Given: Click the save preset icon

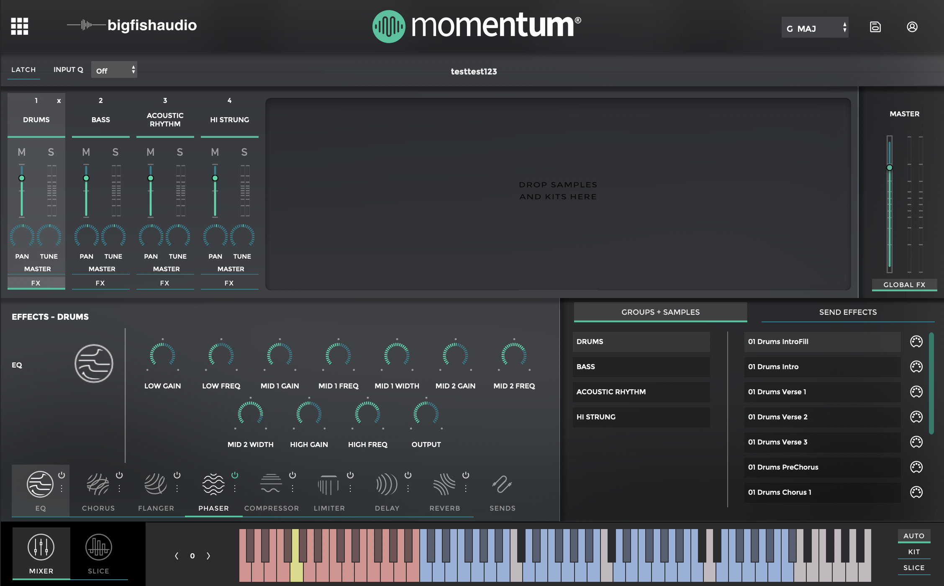Looking at the screenshot, I should [875, 27].
